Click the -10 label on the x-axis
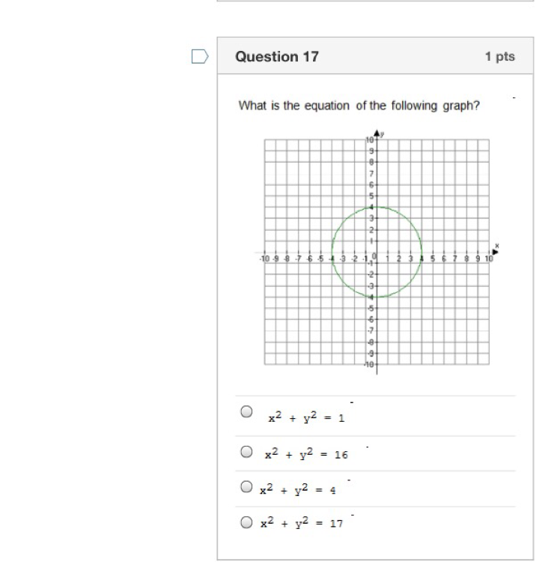 point(264,259)
